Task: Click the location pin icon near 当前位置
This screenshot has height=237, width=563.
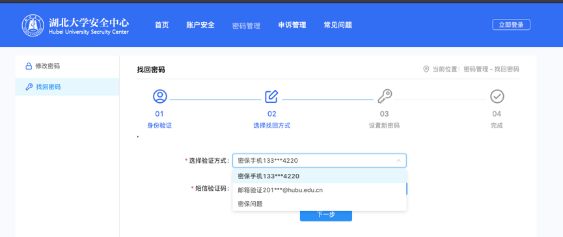Action: pyautogui.click(x=426, y=69)
